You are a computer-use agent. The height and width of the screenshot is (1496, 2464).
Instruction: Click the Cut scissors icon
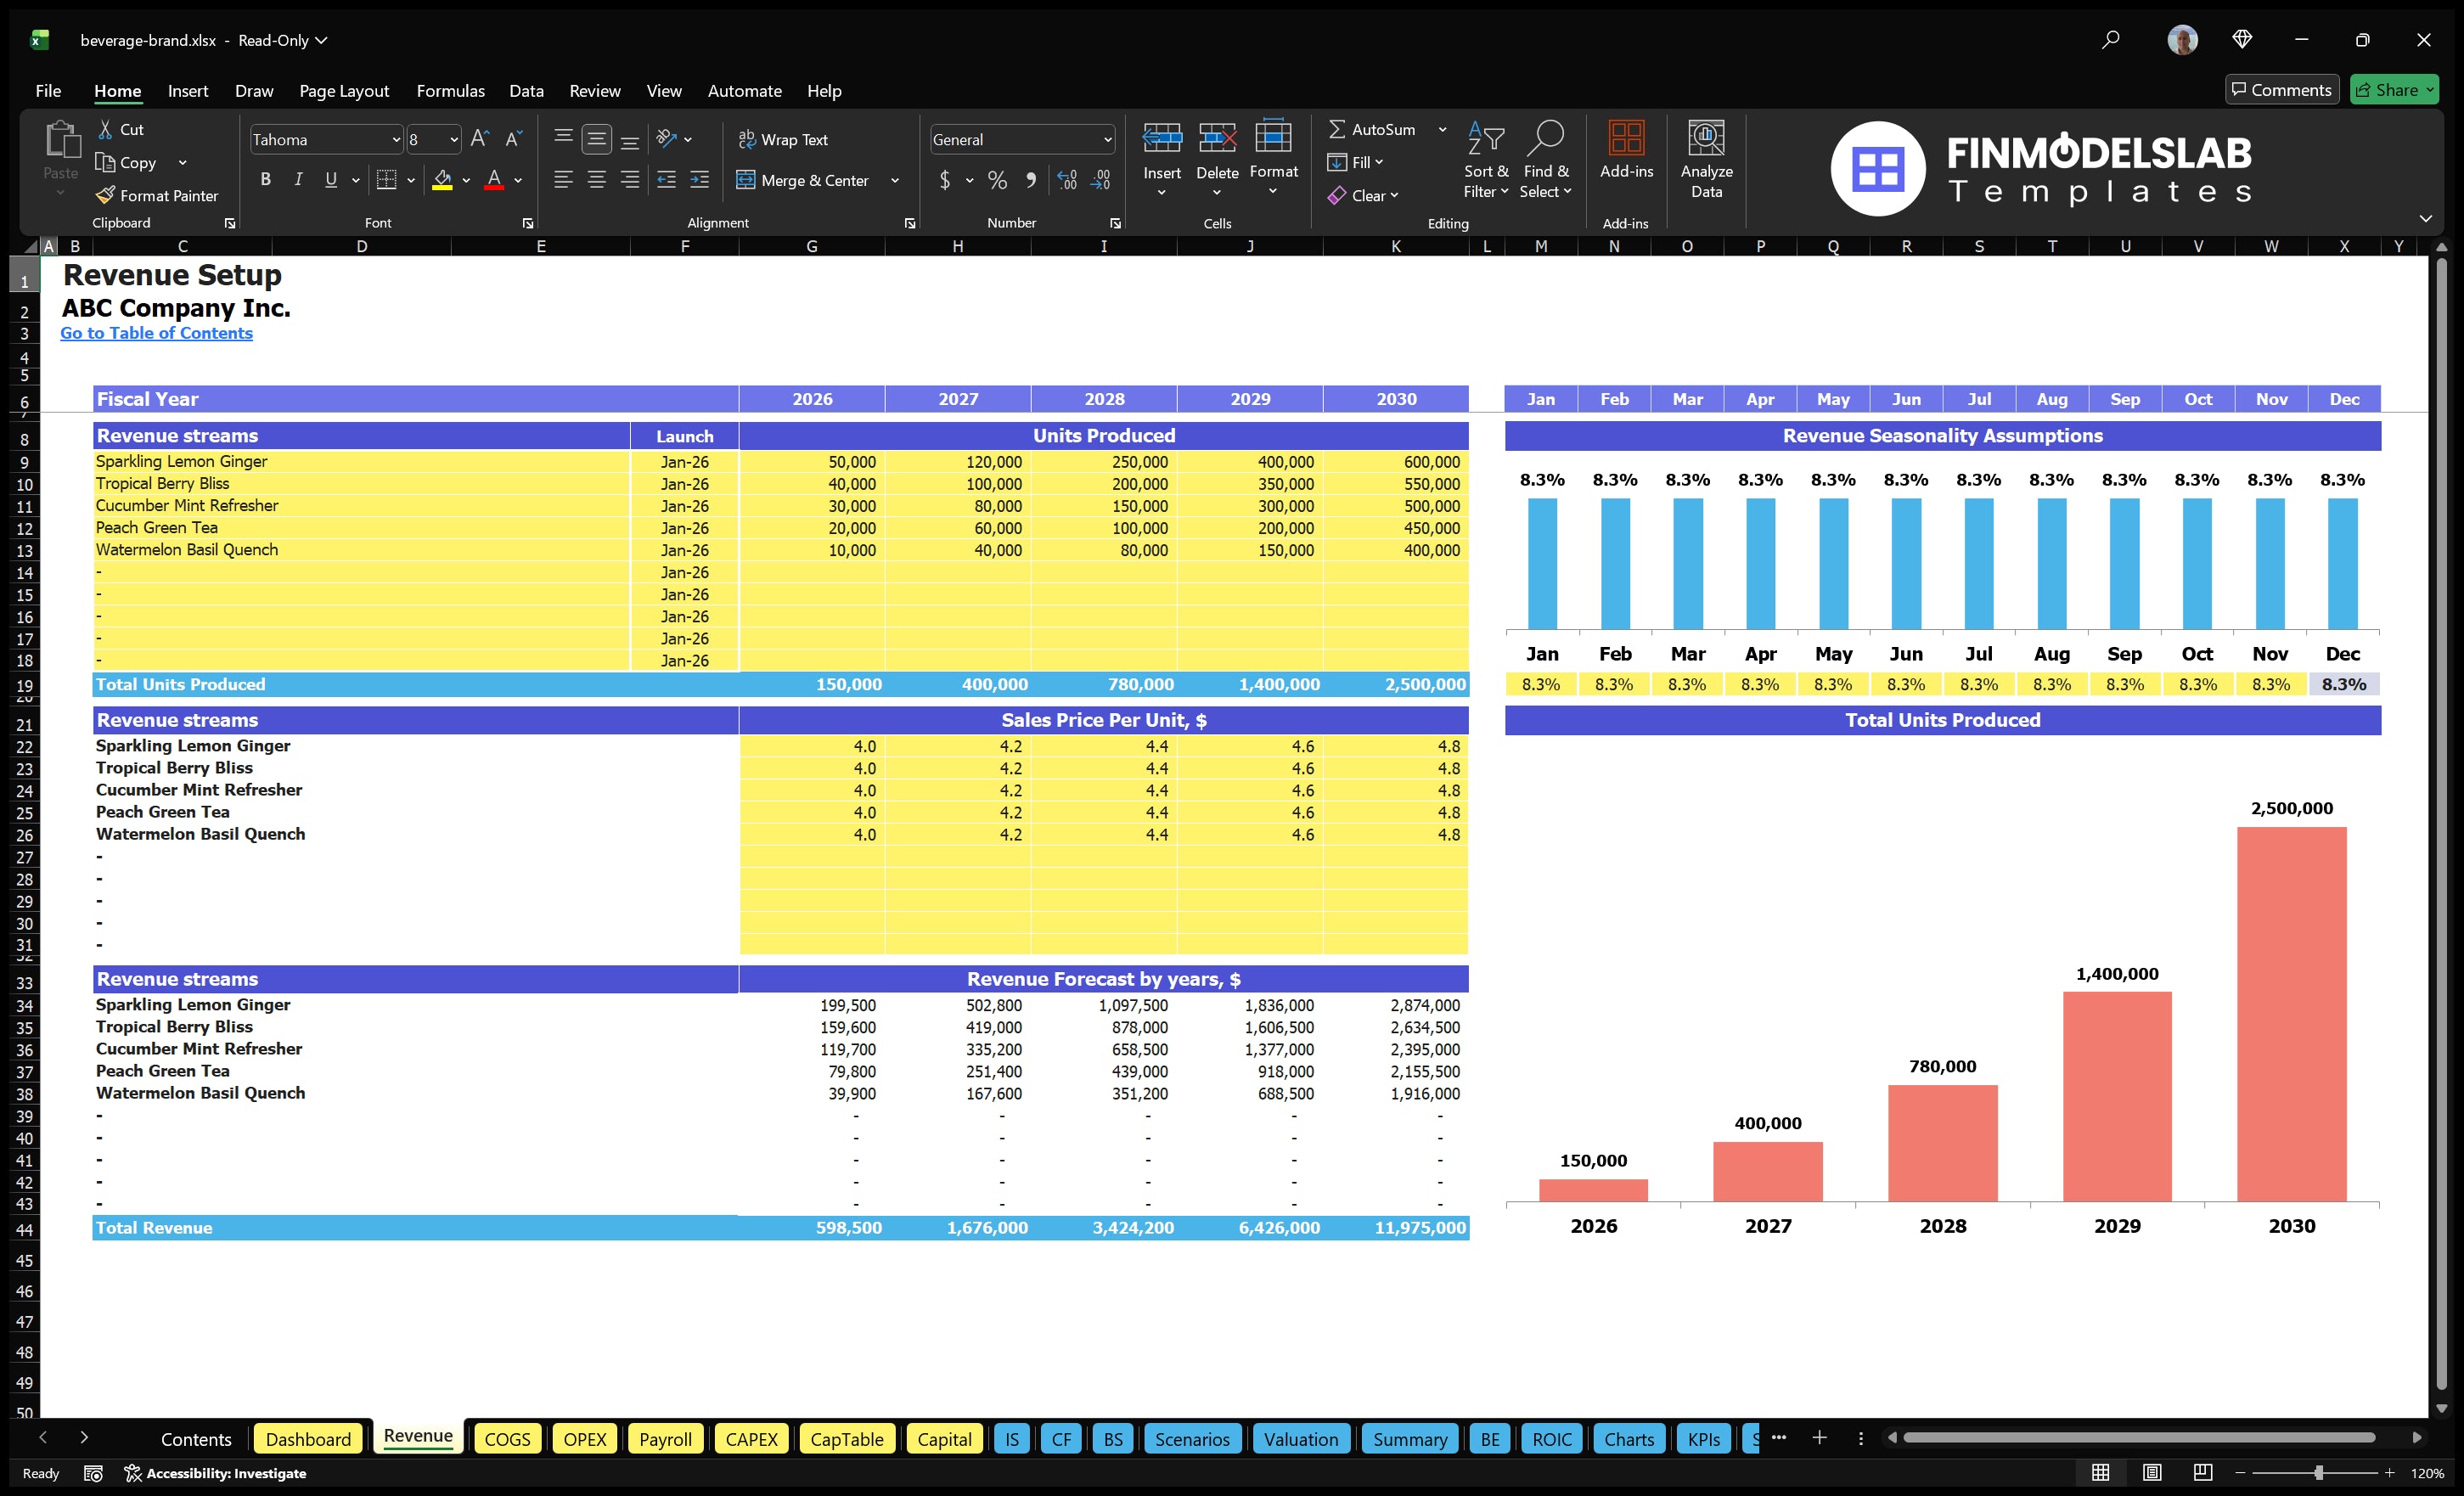tap(105, 129)
